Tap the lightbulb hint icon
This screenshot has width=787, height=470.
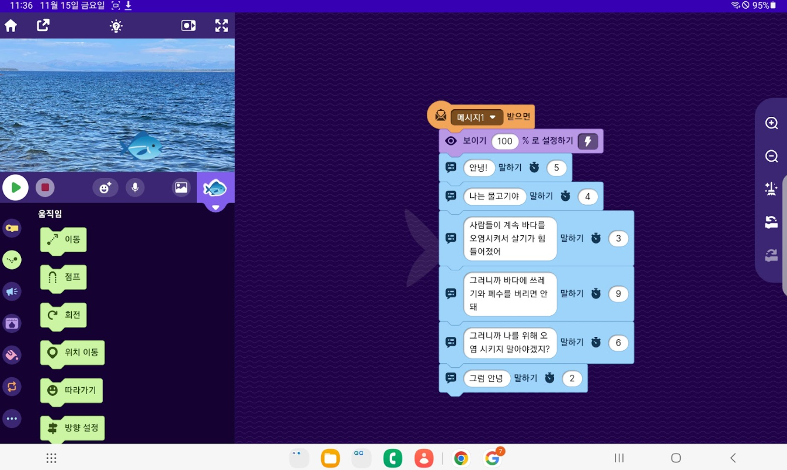116,26
